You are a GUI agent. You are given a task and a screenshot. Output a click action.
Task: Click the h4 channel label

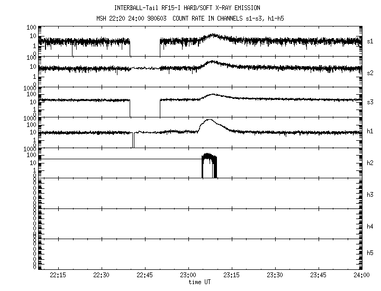tap(370, 226)
